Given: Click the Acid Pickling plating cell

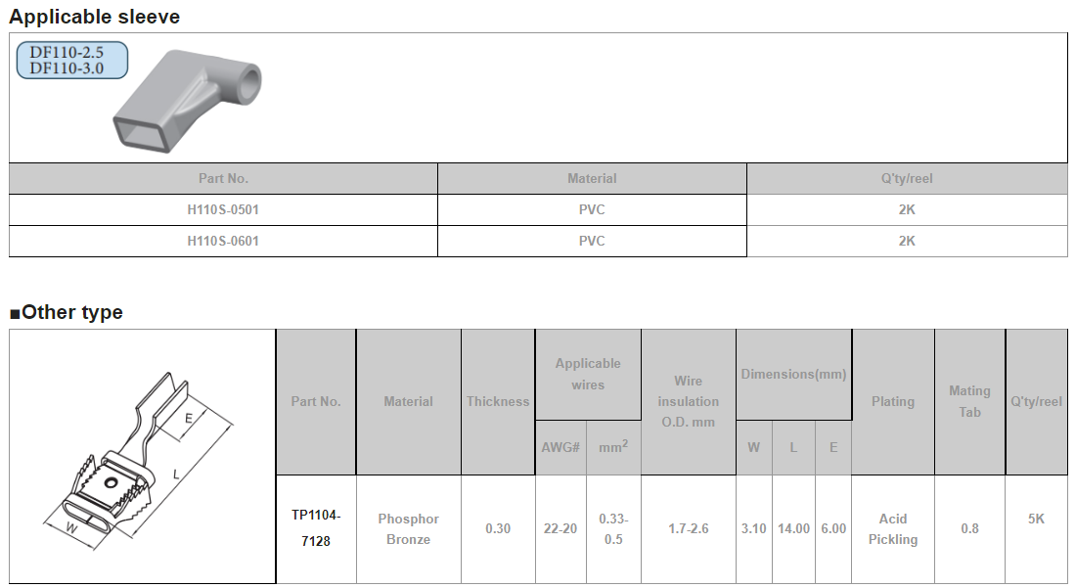Looking at the screenshot, I should tap(892, 528).
